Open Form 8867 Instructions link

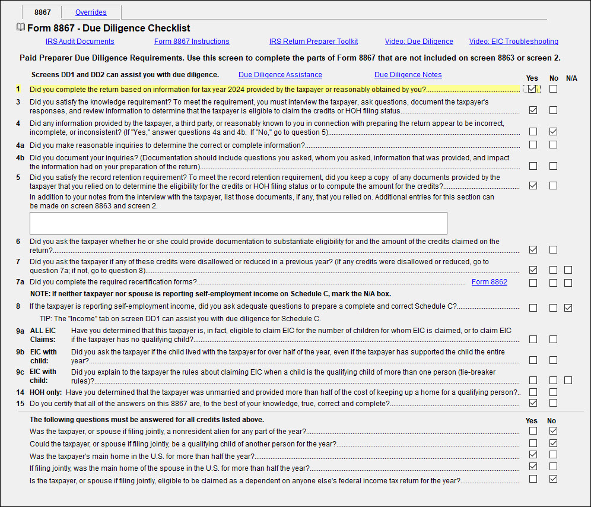(x=192, y=42)
